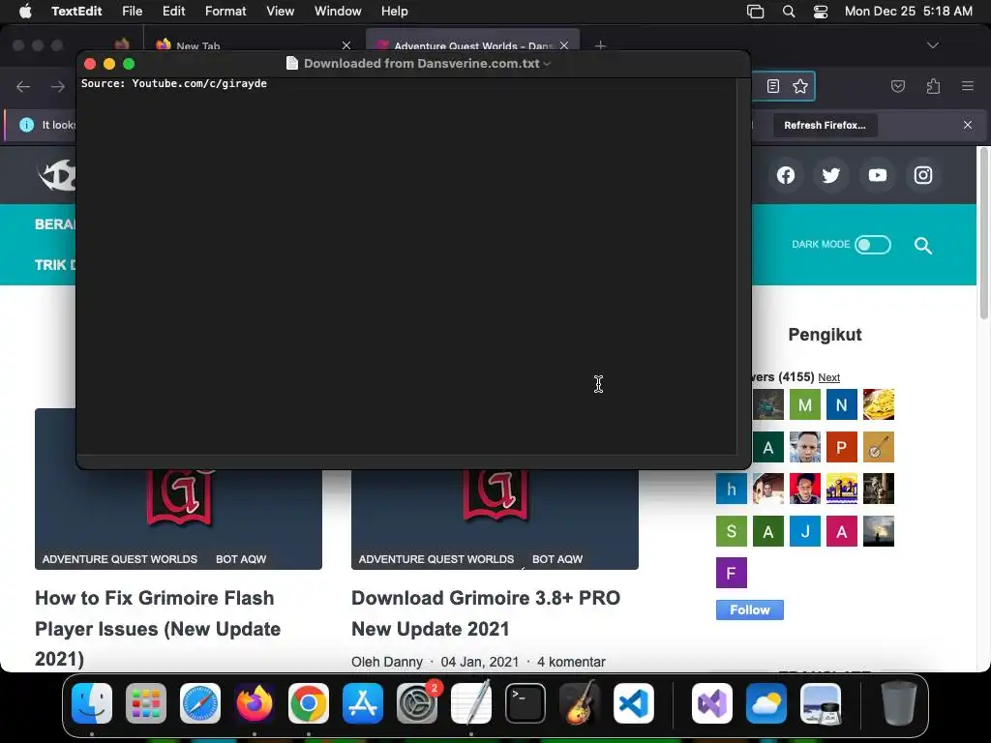Expand the TextEdit document title dropdown

pyautogui.click(x=547, y=64)
